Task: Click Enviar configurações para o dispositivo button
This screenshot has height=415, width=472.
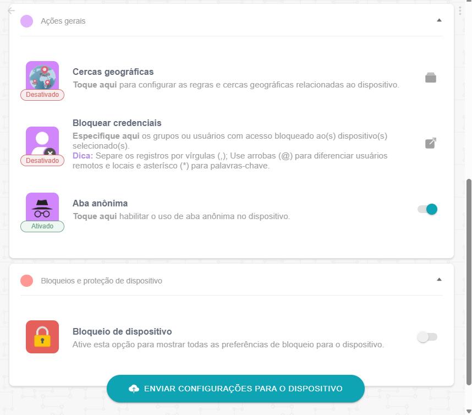Action: [x=235, y=389]
